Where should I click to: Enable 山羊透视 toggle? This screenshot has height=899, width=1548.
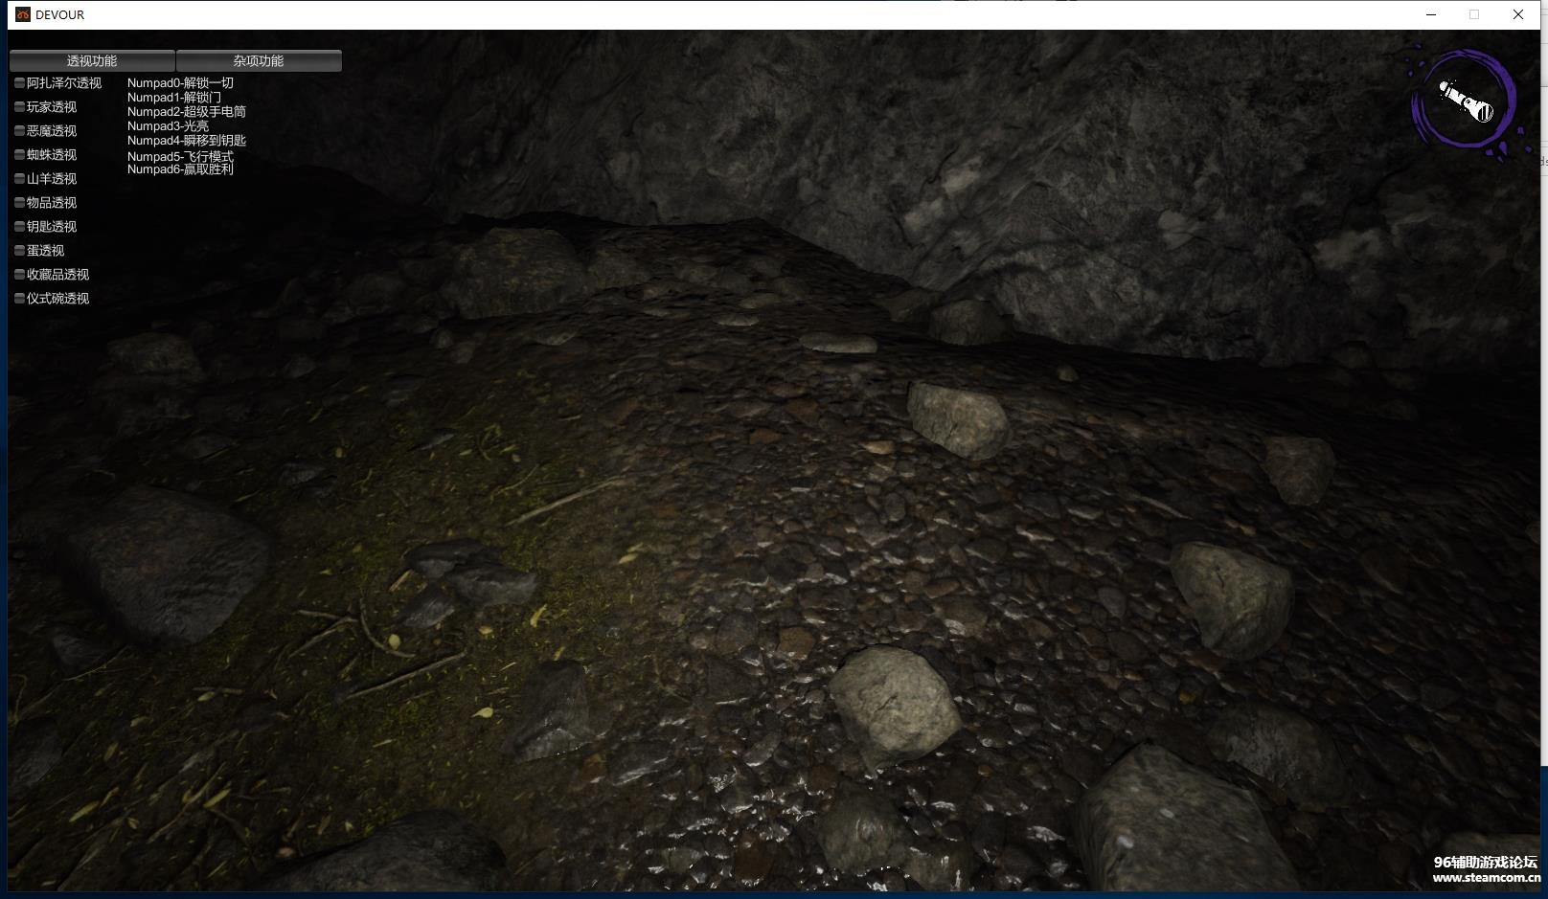click(19, 179)
